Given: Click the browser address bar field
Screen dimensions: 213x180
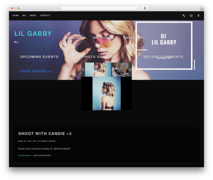Looking at the screenshot, I should point(101,9).
